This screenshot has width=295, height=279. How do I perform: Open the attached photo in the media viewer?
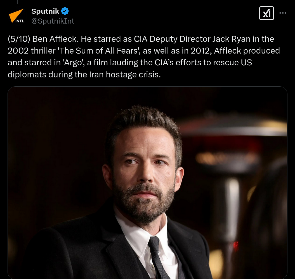(147, 183)
